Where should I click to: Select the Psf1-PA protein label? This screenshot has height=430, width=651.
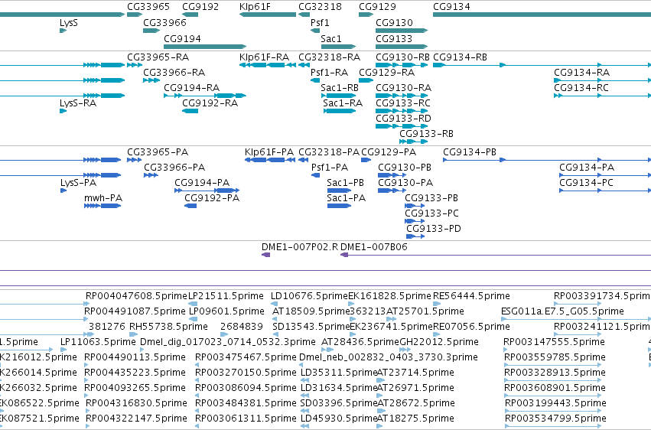pos(330,168)
